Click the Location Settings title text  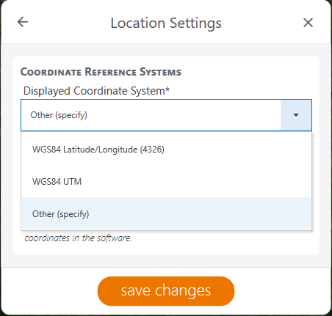(x=166, y=23)
